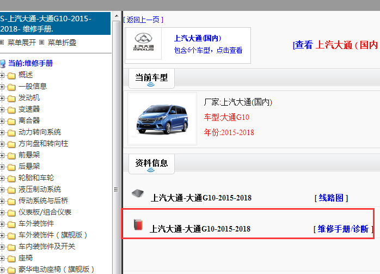Expand the 座椅 tree node
This screenshot has width=380, height=274.
pyautogui.click(x=2, y=259)
